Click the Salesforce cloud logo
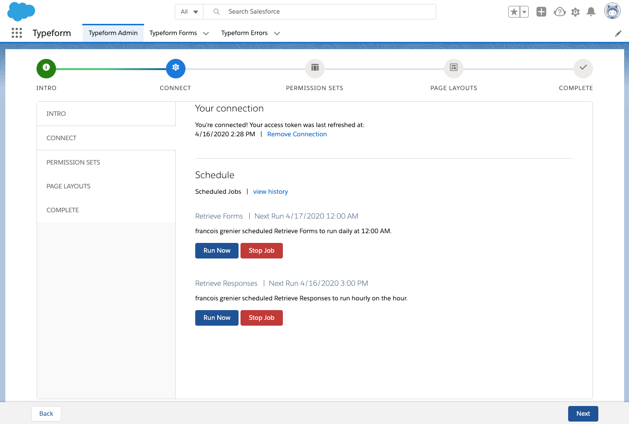629x424 pixels. point(21,11)
